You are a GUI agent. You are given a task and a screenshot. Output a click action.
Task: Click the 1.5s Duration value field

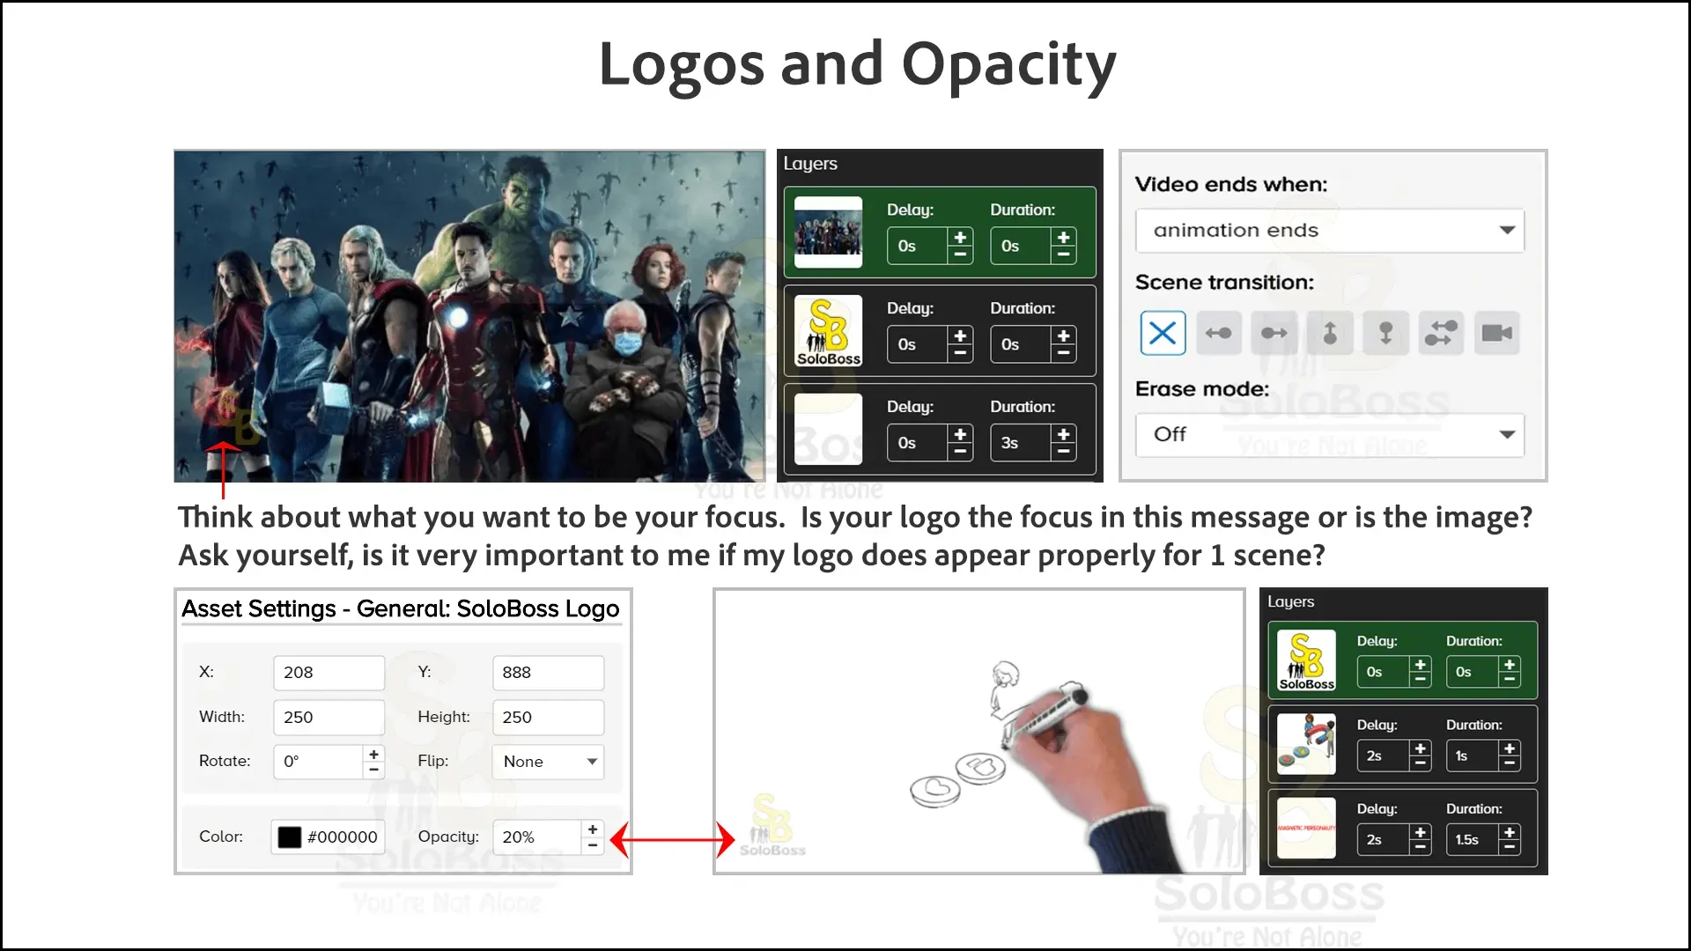click(1473, 840)
